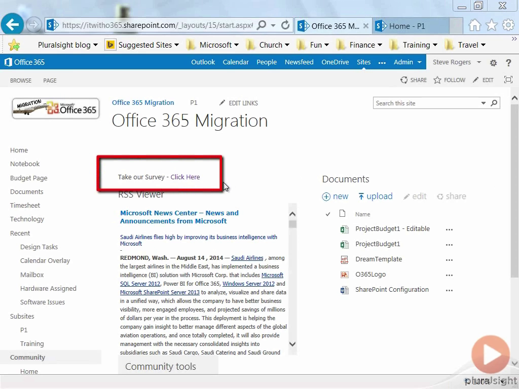519x389 pixels.
Task: Open the Finance favorites folder
Action: (x=359, y=45)
